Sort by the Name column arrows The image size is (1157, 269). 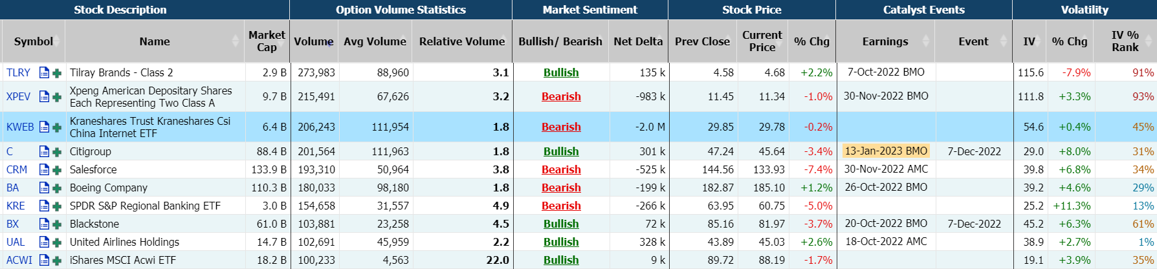click(x=235, y=41)
